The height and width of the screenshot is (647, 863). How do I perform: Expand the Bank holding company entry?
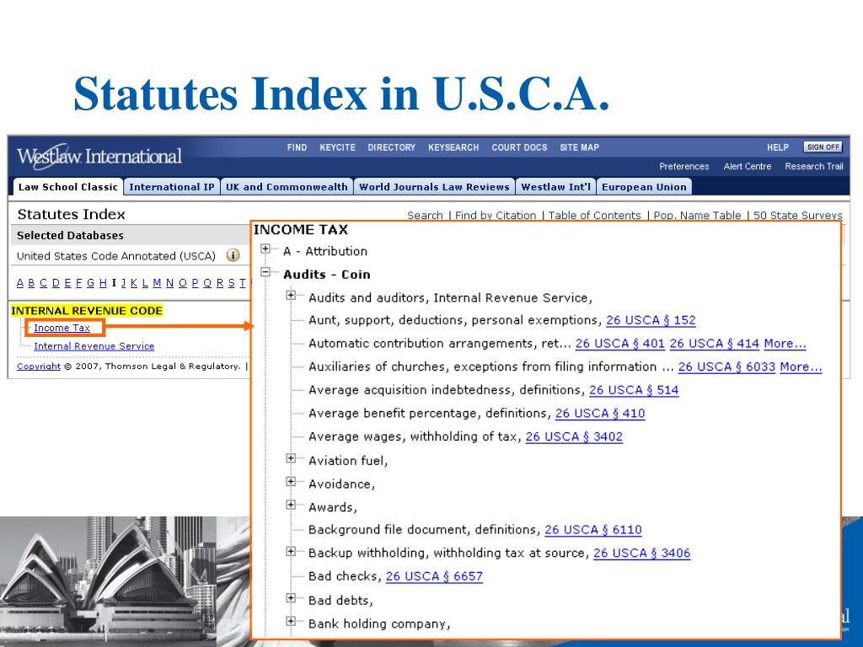pos(291,621)
